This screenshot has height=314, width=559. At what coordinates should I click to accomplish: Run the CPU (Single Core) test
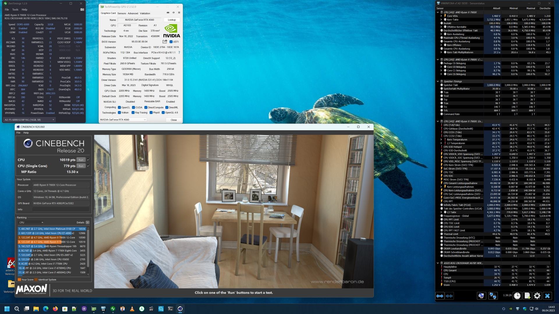tap(81, 166)
